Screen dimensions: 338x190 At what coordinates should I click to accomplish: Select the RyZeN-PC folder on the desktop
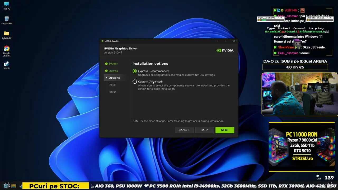pyautogui.click(x=7, y=35)
